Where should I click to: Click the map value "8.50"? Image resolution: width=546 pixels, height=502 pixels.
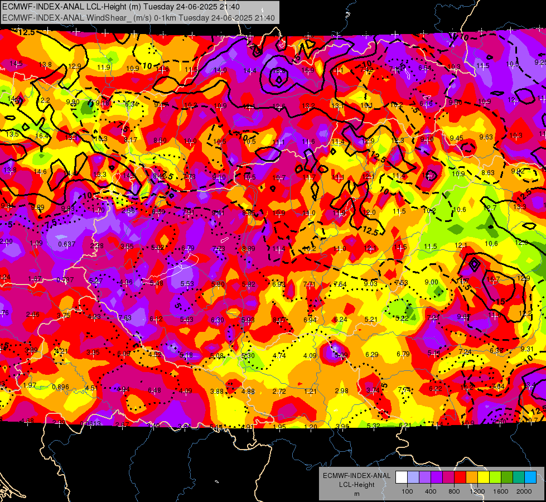pos(160,141)
